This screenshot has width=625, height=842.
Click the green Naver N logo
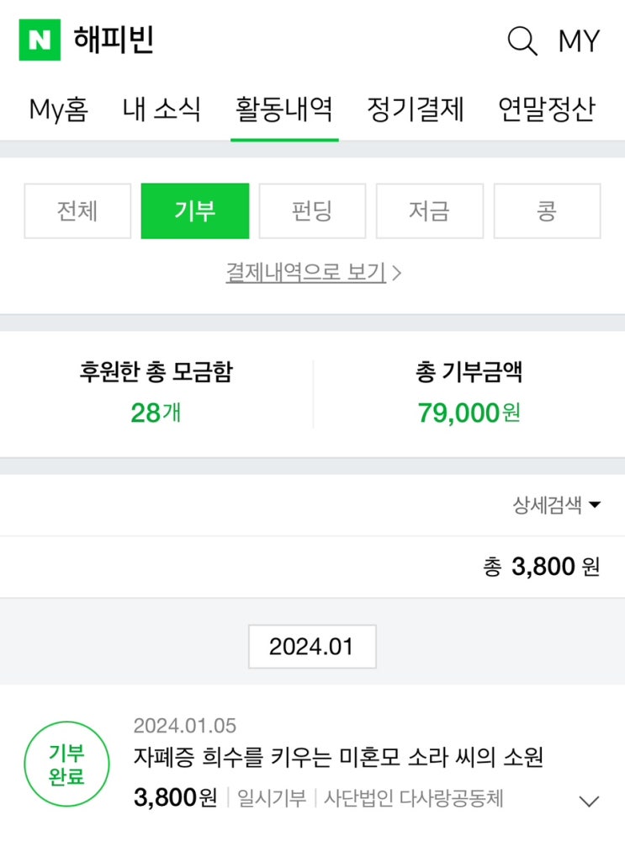(x=40, y=40)
